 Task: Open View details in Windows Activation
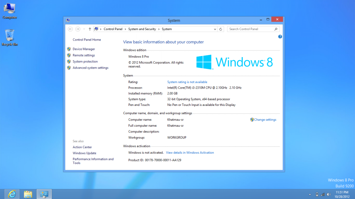tap(190, 153)
